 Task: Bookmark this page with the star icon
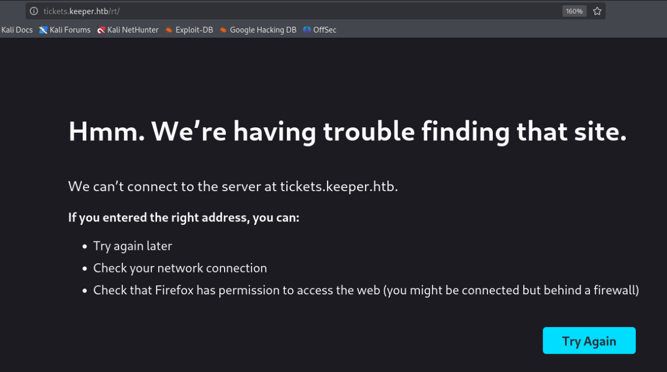point(597,11)
